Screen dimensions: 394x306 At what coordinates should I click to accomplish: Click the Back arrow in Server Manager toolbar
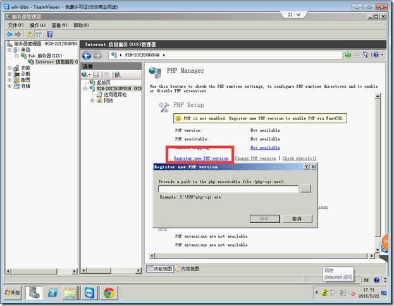pos(9,34)
